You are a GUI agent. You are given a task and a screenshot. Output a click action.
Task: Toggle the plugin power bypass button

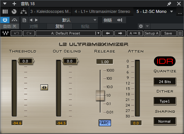pyautogui.click(x=5, y=20)
